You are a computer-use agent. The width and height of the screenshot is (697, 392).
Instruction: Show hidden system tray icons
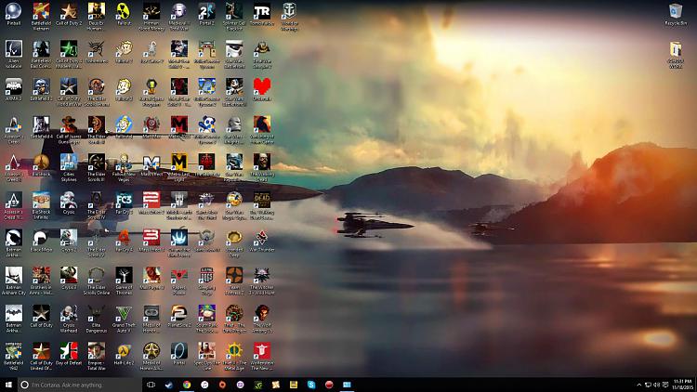[638, 385]
